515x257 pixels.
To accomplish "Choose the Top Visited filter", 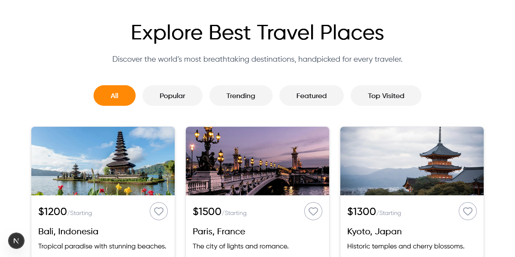I will tap(386, 96).
